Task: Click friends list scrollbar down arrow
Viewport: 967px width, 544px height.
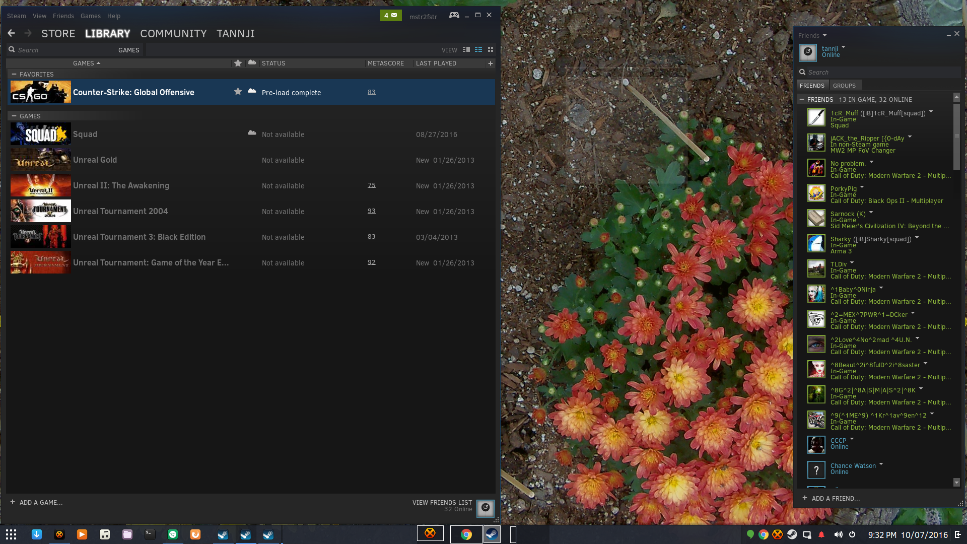Action: 956,482
